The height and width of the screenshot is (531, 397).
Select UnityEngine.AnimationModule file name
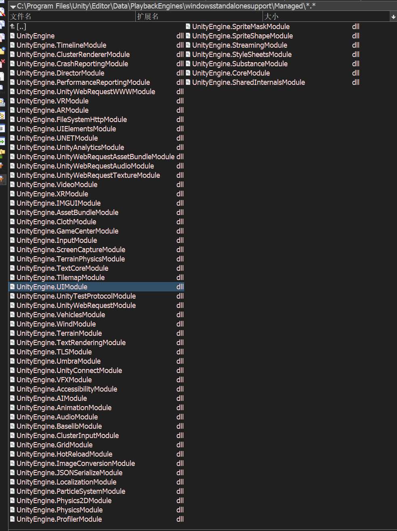(x=64, y=408)
